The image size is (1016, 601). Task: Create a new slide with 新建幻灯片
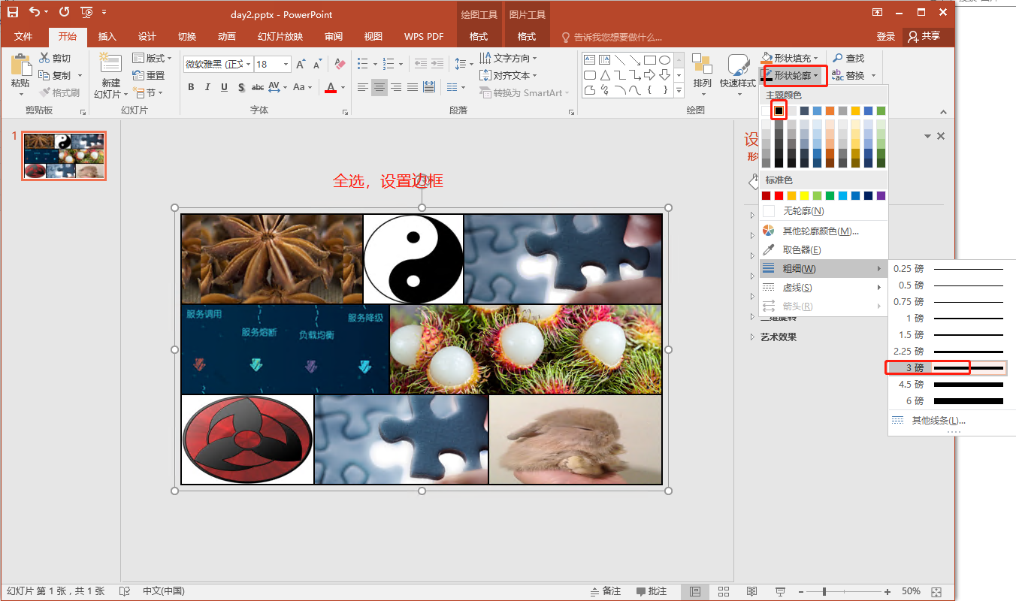(110, 76)
